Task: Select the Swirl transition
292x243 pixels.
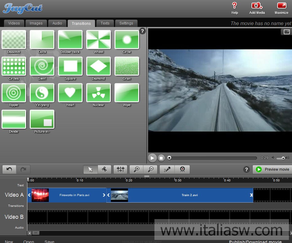Action: (42, 66)
